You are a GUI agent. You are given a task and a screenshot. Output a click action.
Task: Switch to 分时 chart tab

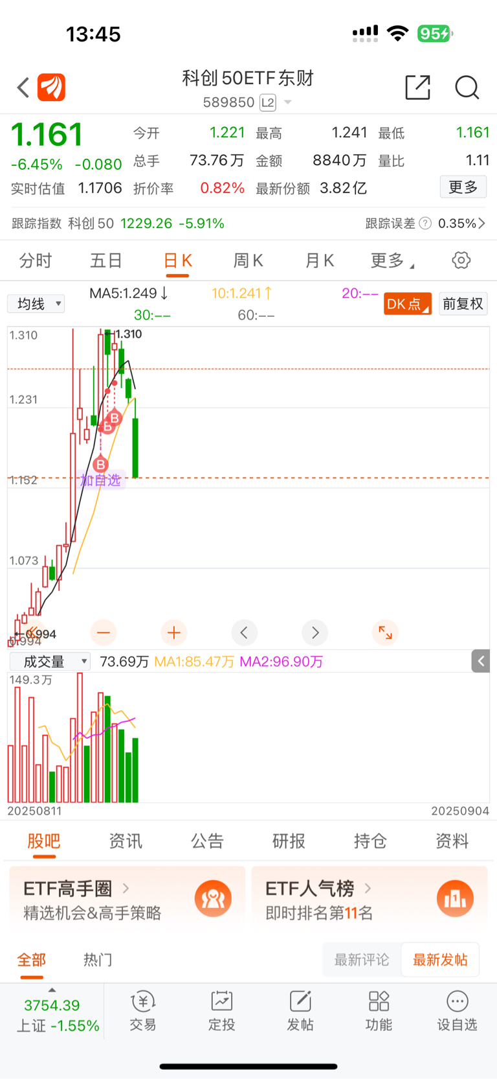pyautogui.click(x=36, y=261)
